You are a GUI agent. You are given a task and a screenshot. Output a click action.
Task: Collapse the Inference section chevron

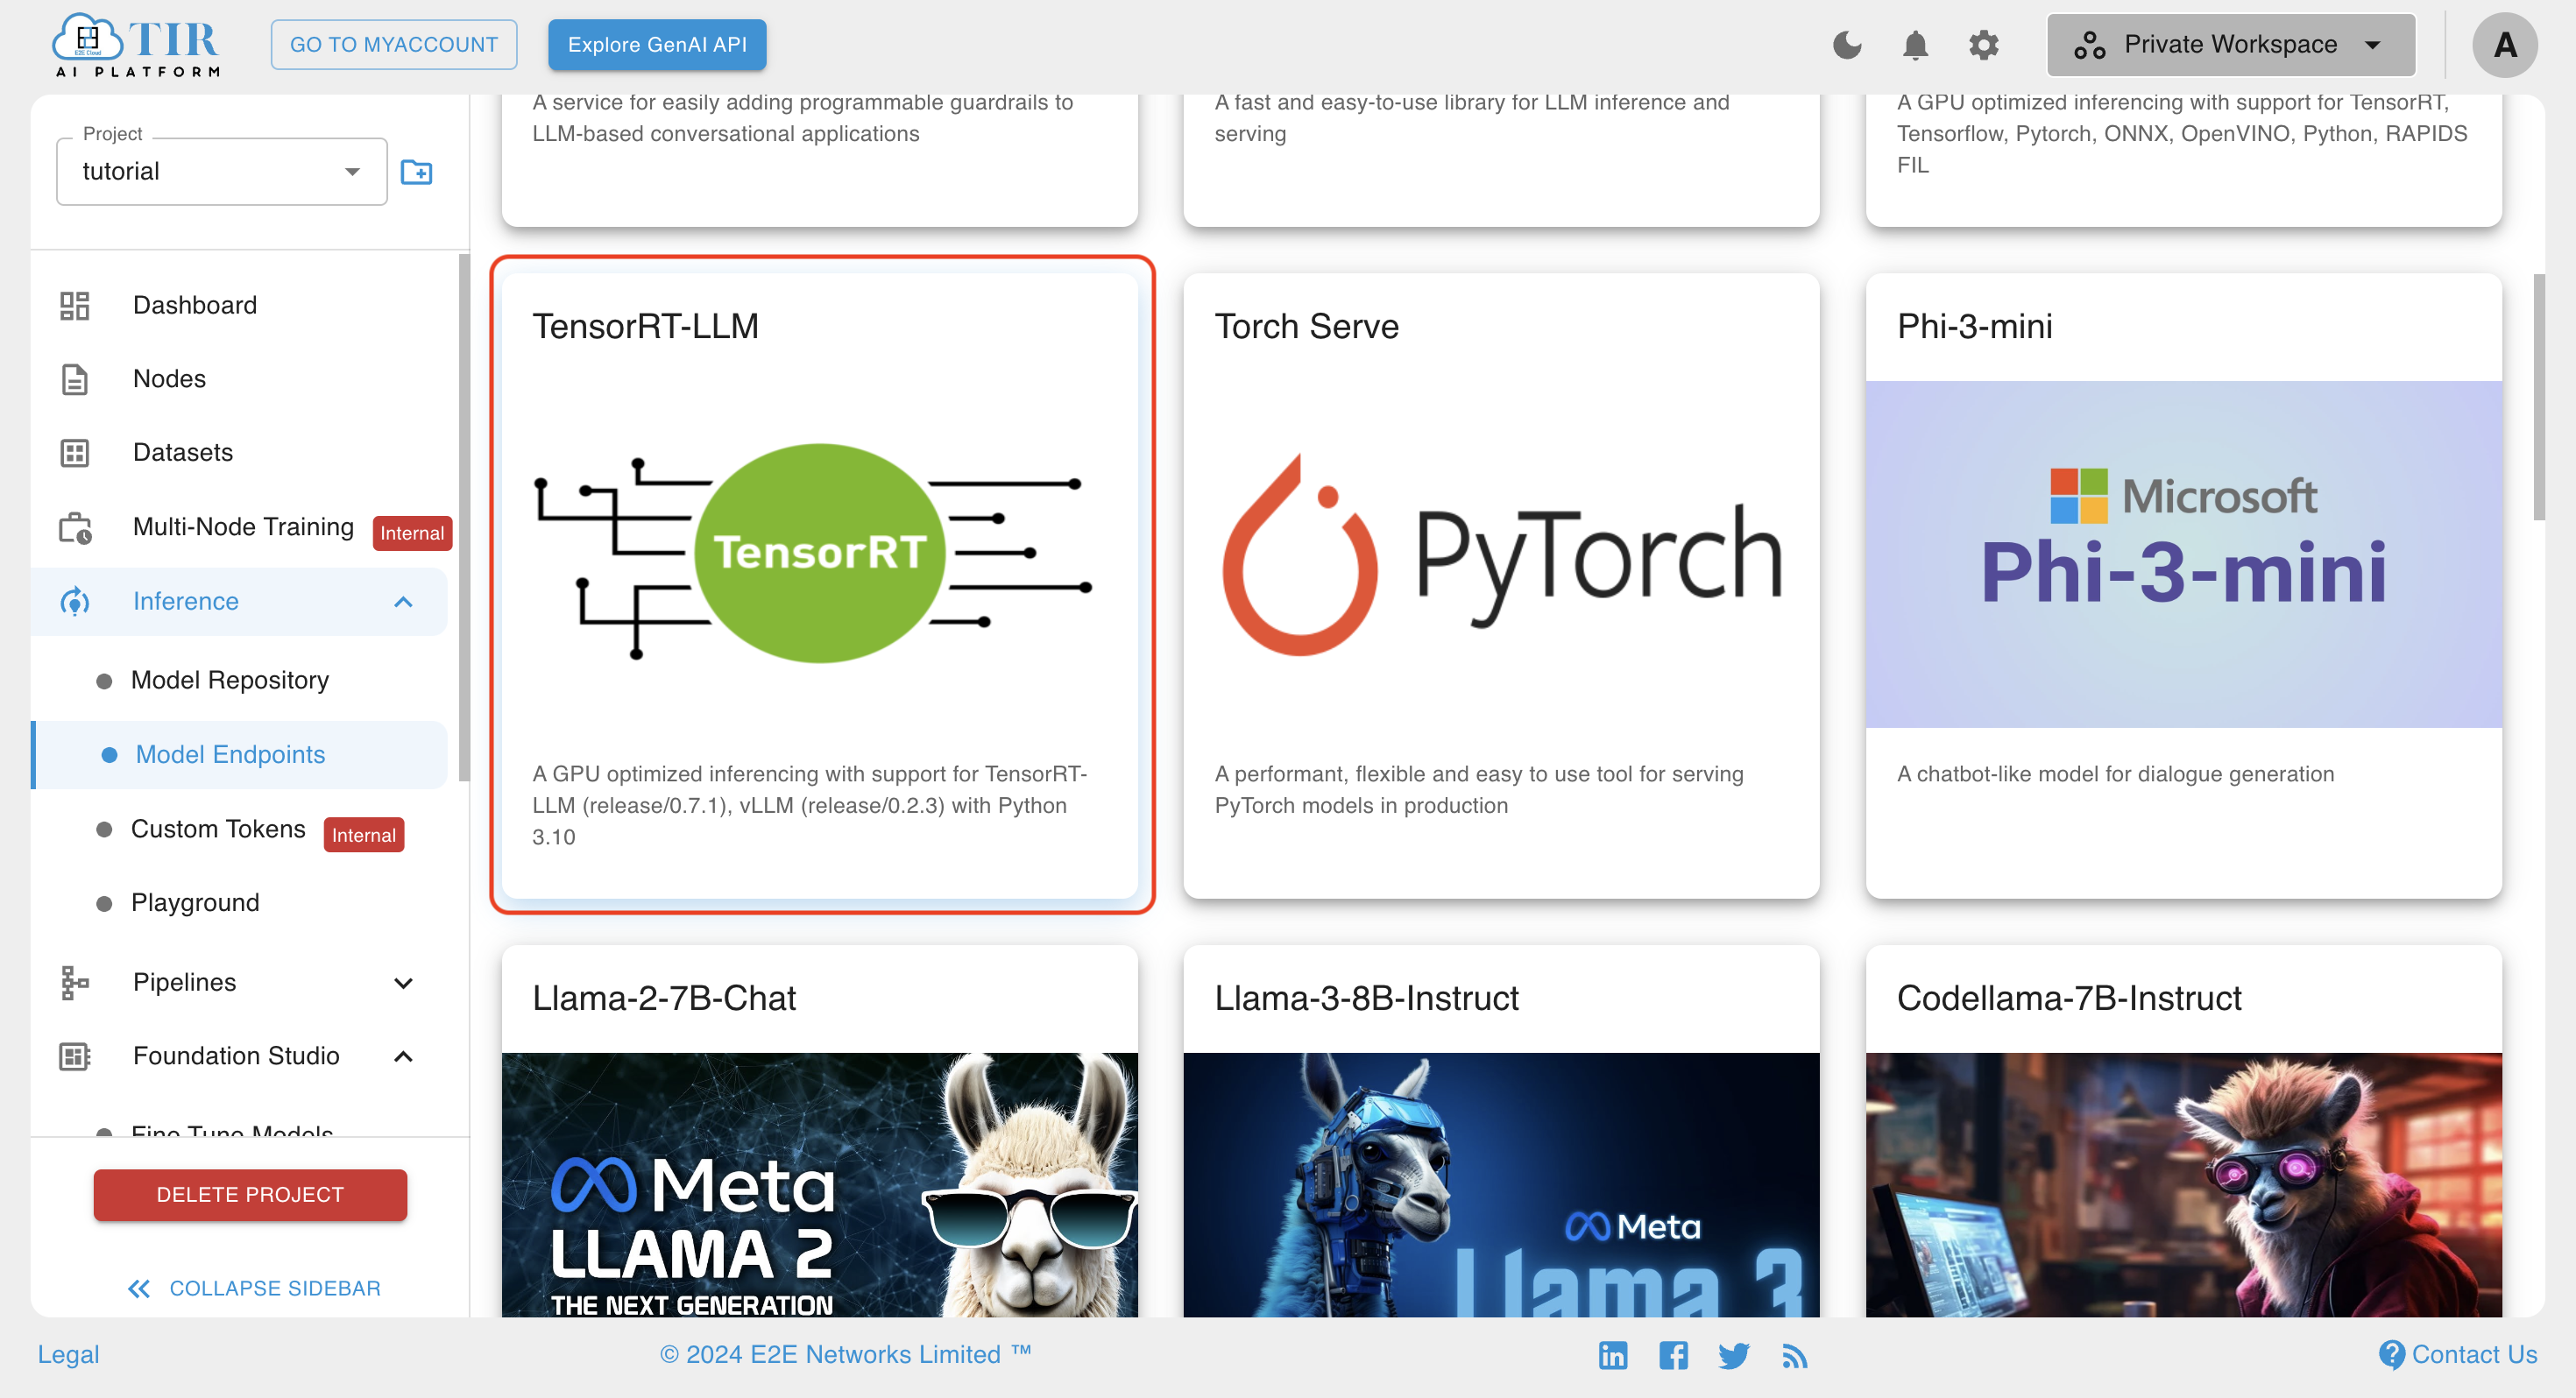pyautogui.click(x=403, y=602)
